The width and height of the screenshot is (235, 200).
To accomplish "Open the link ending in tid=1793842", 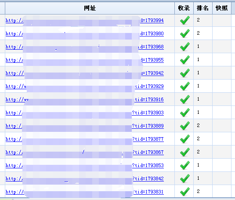I will coord(85,179).
